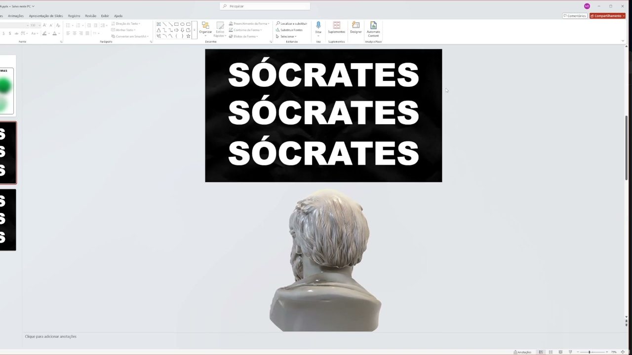Select the star shape in gallery
The width and height of the screenshot is (632, 355).
tap(188, 36)
